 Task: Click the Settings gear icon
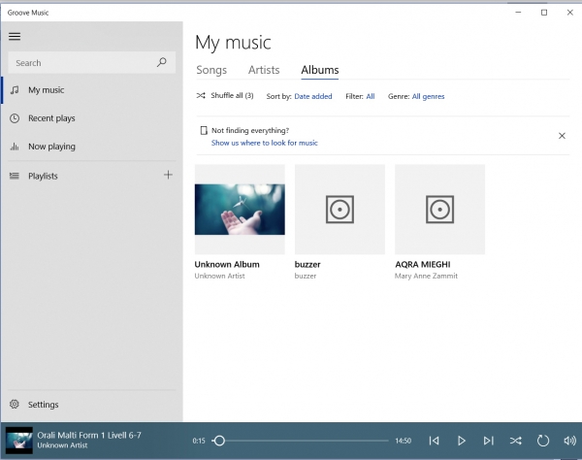point(15,405)
